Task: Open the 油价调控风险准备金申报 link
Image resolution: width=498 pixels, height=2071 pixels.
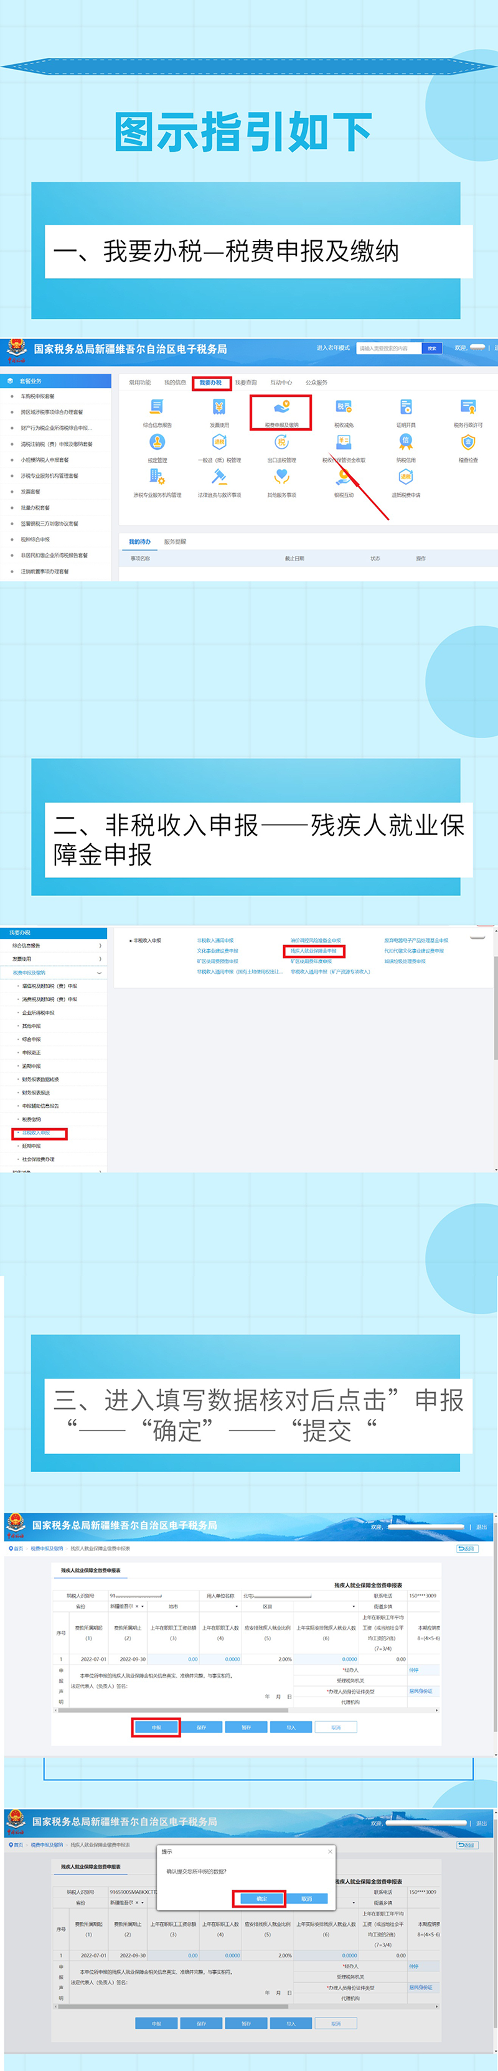Action: [316, 940]
